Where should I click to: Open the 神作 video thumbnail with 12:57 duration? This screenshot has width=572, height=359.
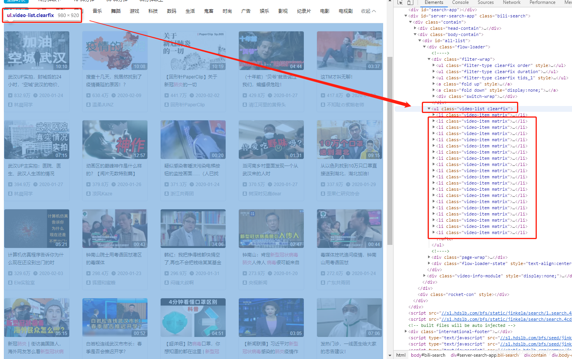(x=115, y=140)
